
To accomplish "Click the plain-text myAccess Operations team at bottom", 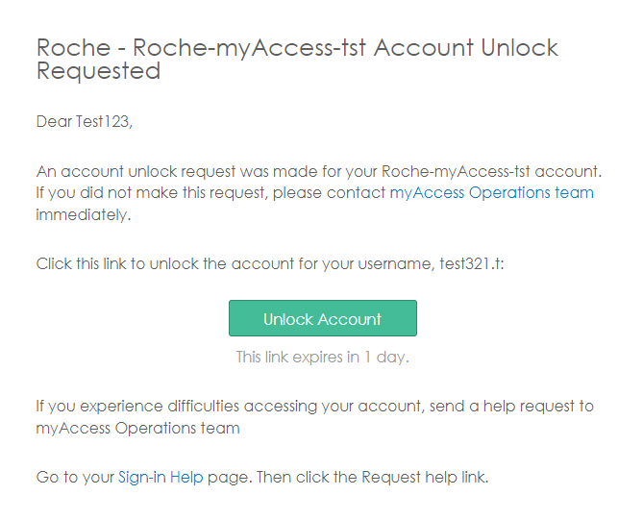I will point(137,428).
